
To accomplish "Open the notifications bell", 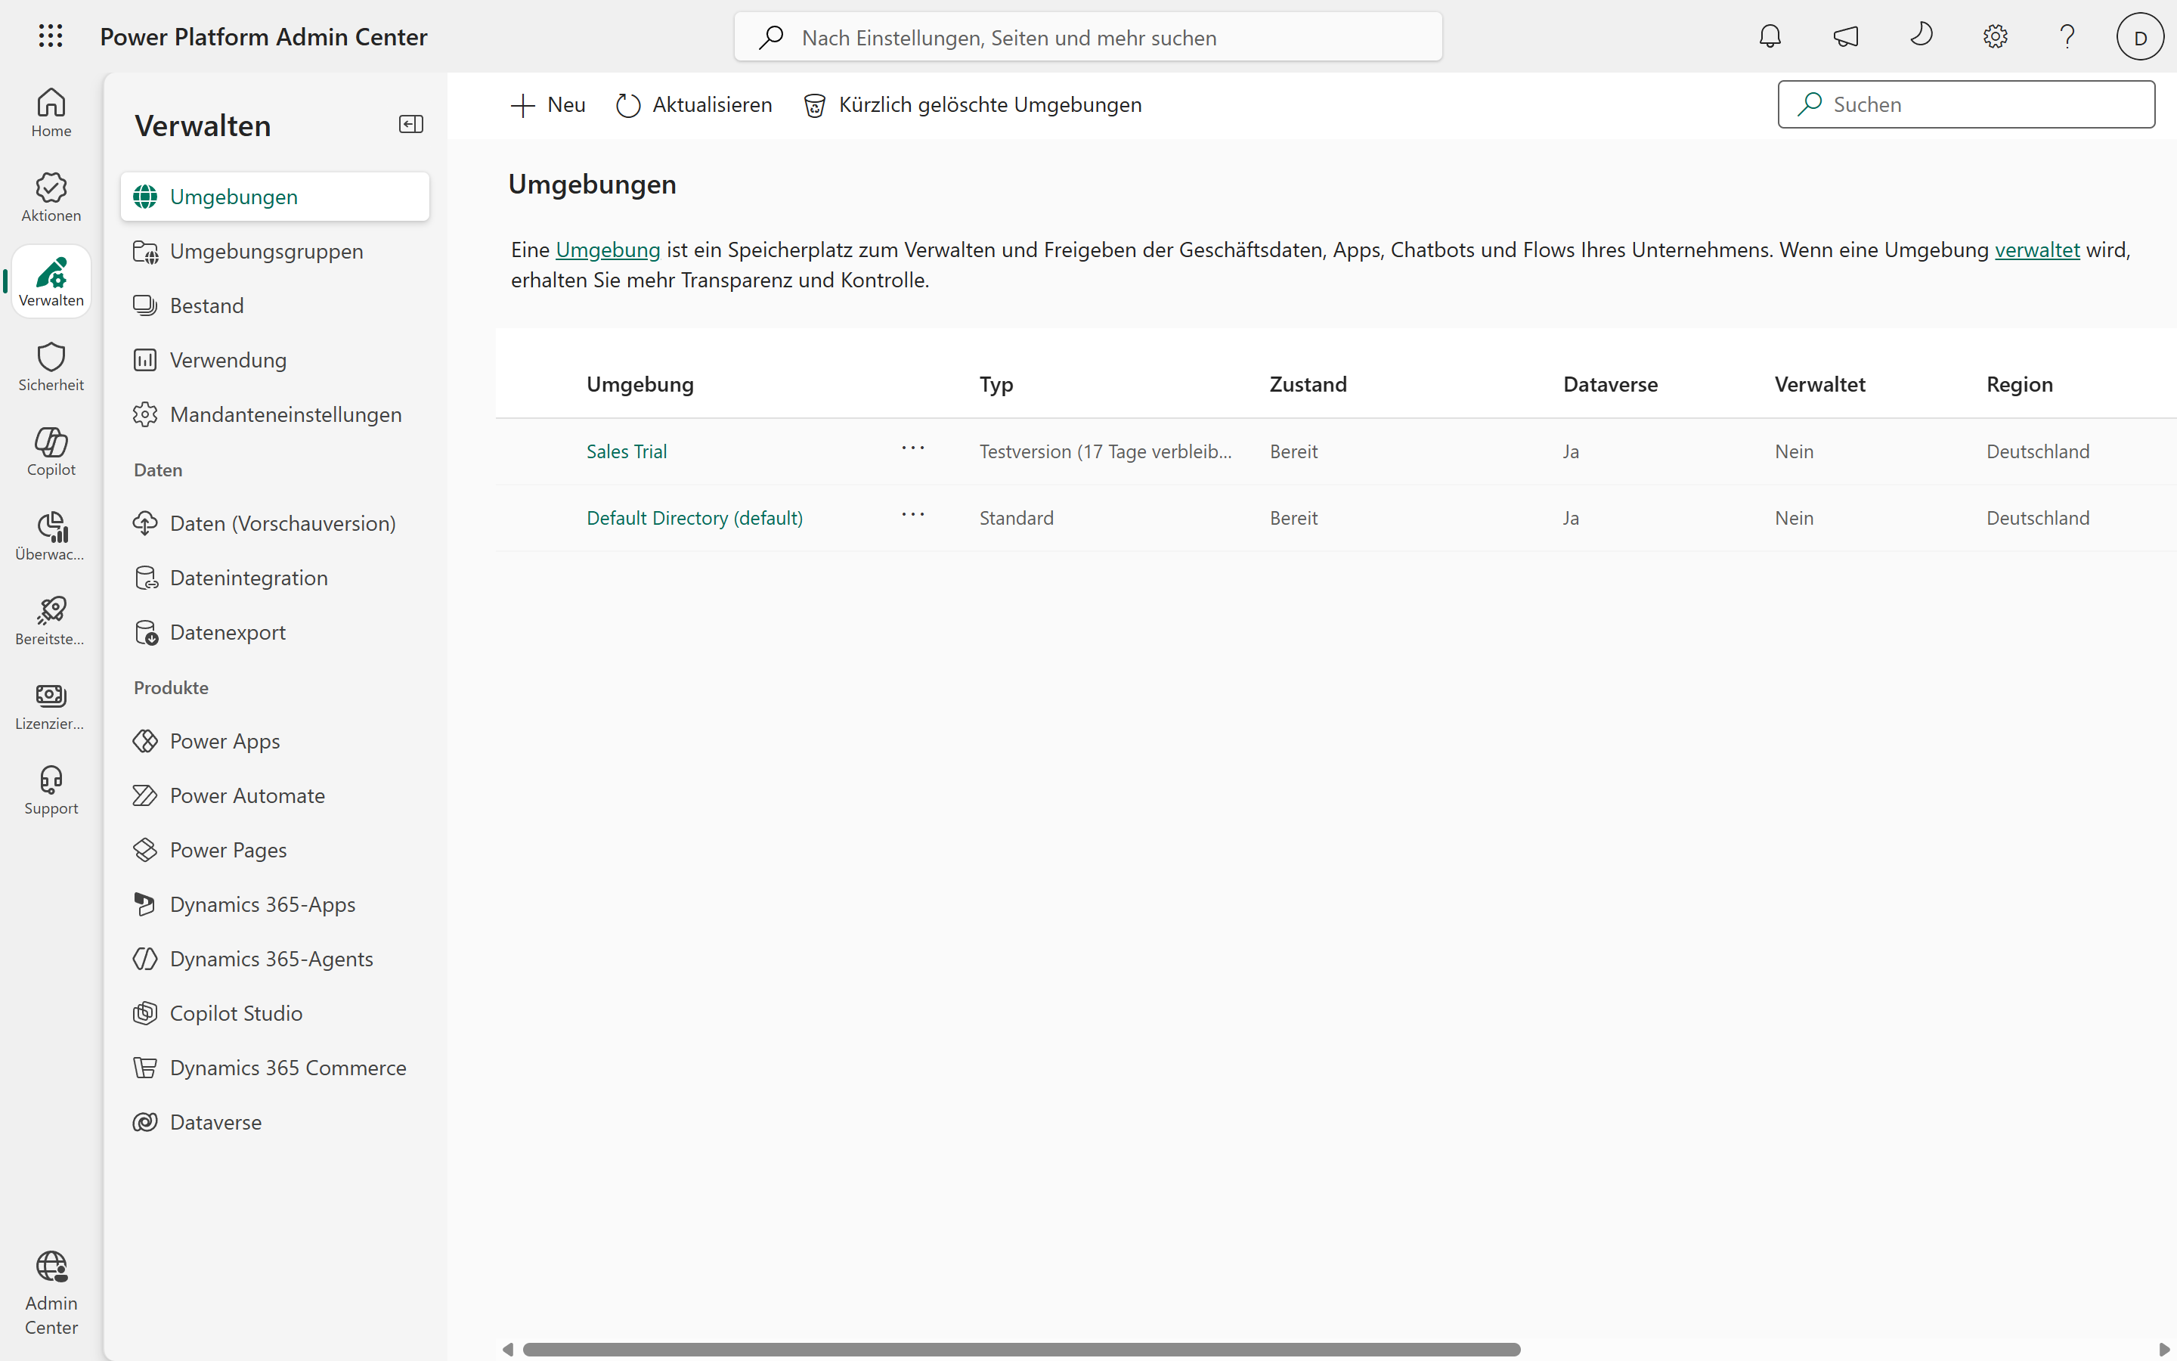I will click(x=1770, y=37).
